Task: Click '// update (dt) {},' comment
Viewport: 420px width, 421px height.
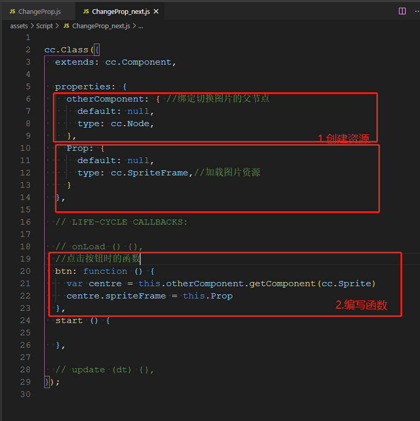Action: pyautogui.click(x=105, y=370)
